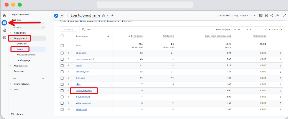The height and width of the screenshot is (119, 288).
Task: Expand the Tech group
Action: (11, 90)
